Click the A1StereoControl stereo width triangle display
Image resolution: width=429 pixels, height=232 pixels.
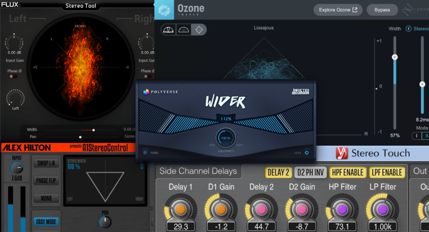[105, 181]
